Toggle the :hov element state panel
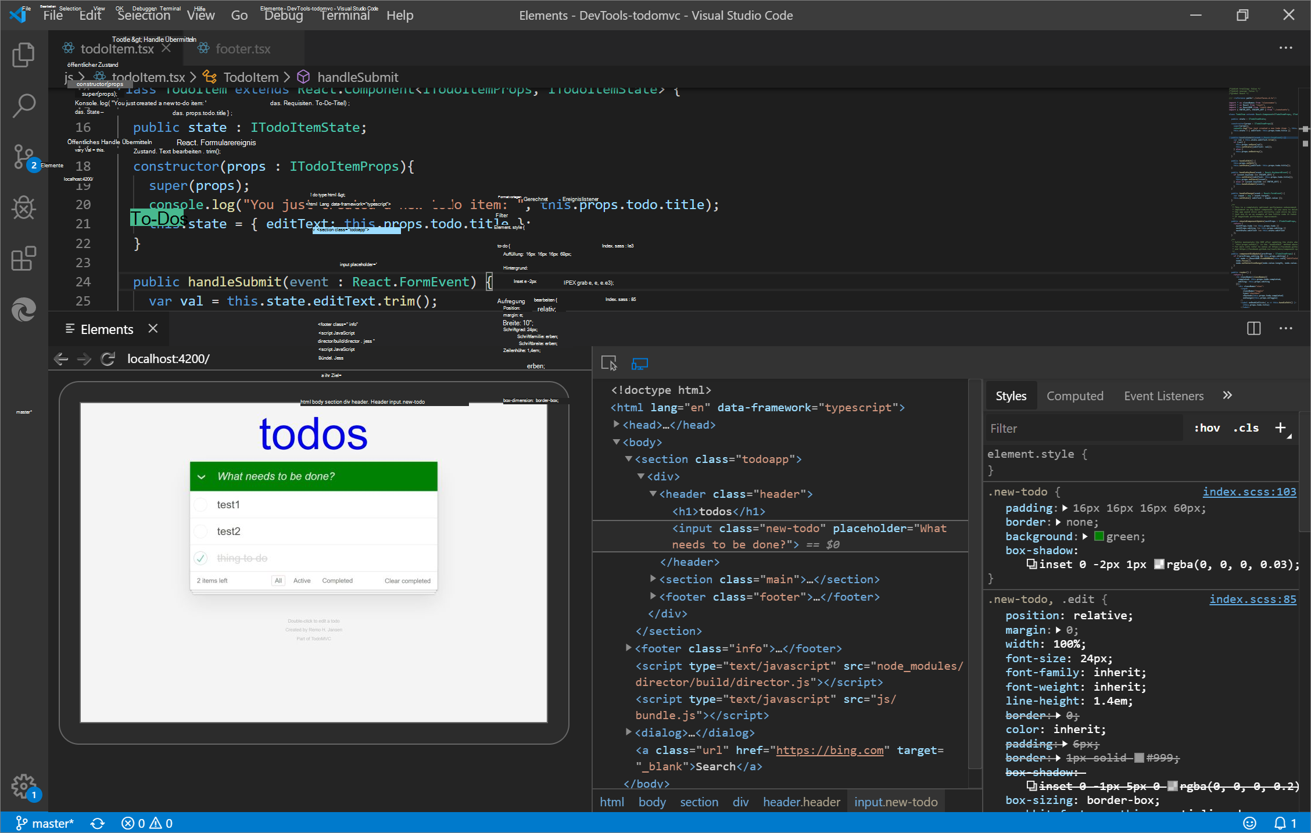This screenshot has width=1311, height=833. click(1207, 428)
